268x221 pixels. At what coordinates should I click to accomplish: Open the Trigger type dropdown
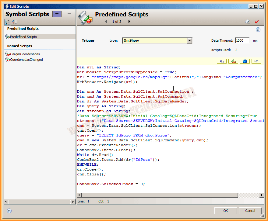point(189,41)
